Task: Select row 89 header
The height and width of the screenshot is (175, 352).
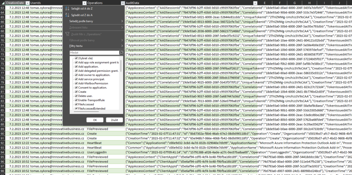Action: click(x=2, y=129)
